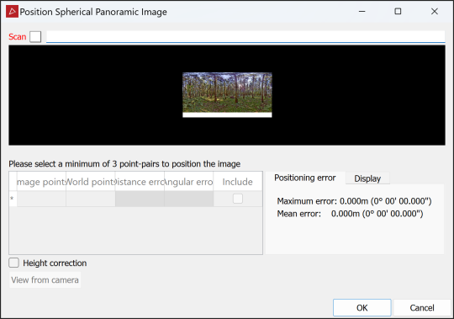This screenshot has height=319, width=454.
Task: Click the Distance error column header
Action: point(140,182)
